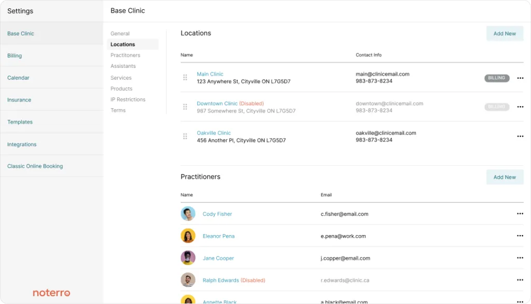Click drag handle beside Main Clinic
The height and width of the screenshot is (304, 531).
[185, 78]
